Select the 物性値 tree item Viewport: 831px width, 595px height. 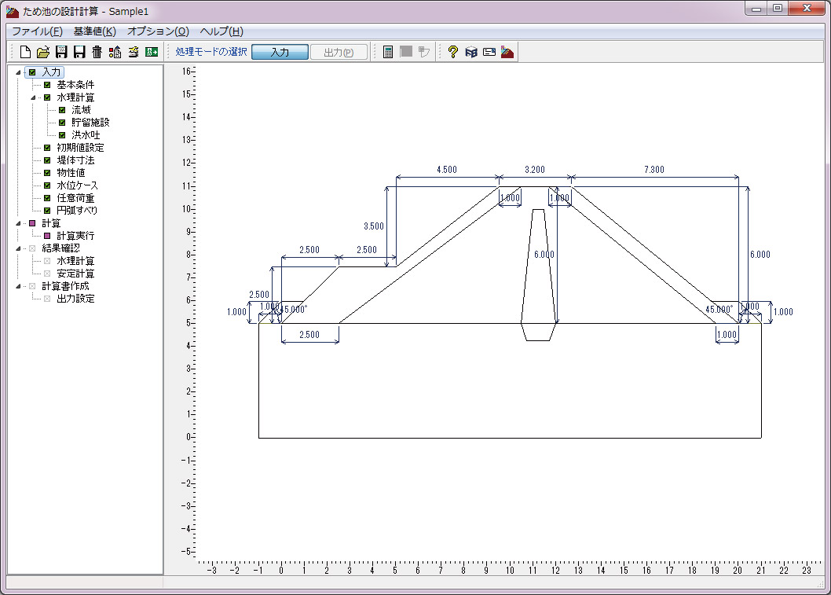pos(71,173)
